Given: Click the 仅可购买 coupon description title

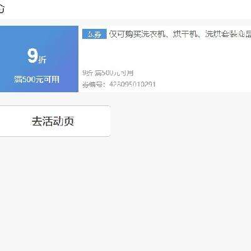Looking at the screenshot, I should (x=180, y=34).
